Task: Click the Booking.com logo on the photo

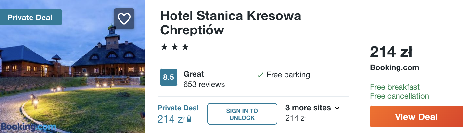Action: pos(28,127)
